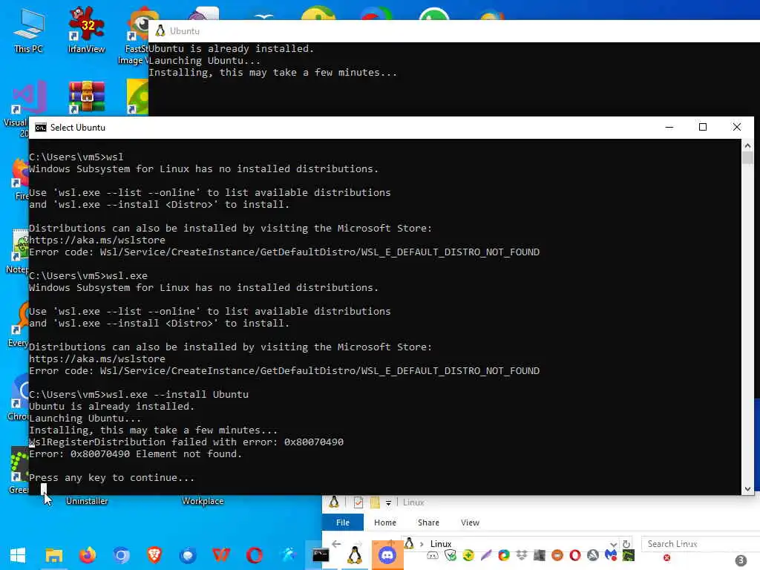Open the notification center showing 3
The image size is (760, 570).
click(741, 560)
